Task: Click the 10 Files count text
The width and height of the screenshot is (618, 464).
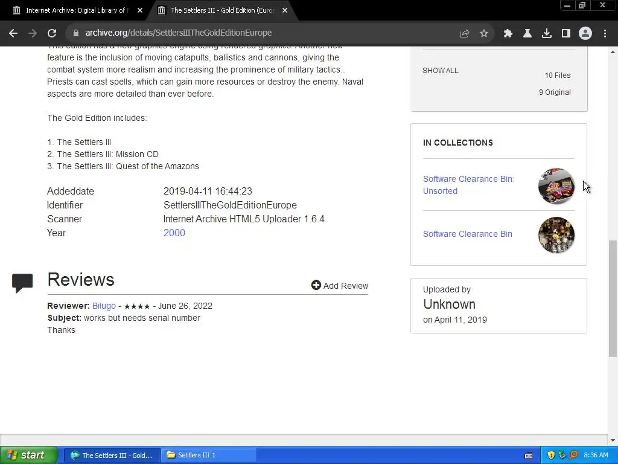Action: pos(557,76)
